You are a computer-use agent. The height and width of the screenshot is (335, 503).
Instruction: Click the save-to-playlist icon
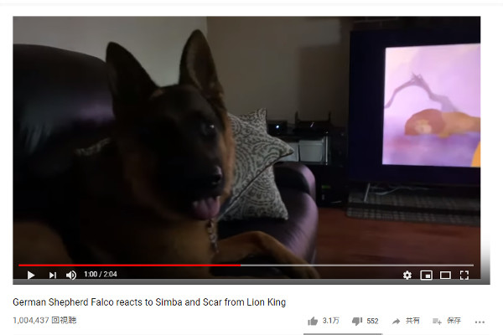[437, 321]
